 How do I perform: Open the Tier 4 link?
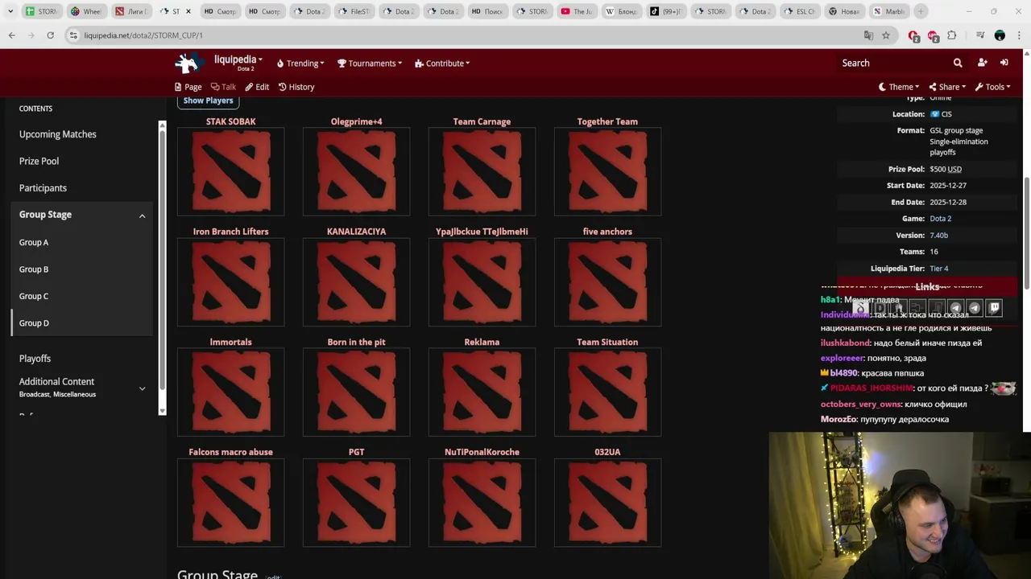pos(938,269)
